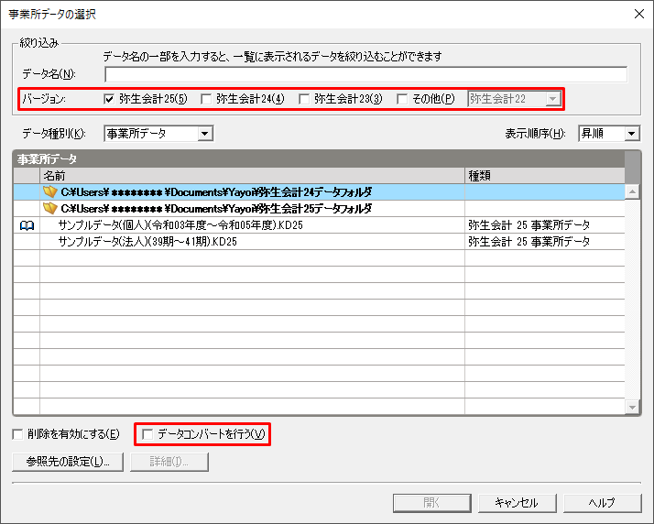The image size is (654, 524).
Task: Select the 弥生会計24データフォルダ path row
Action: tap(319, 191)
